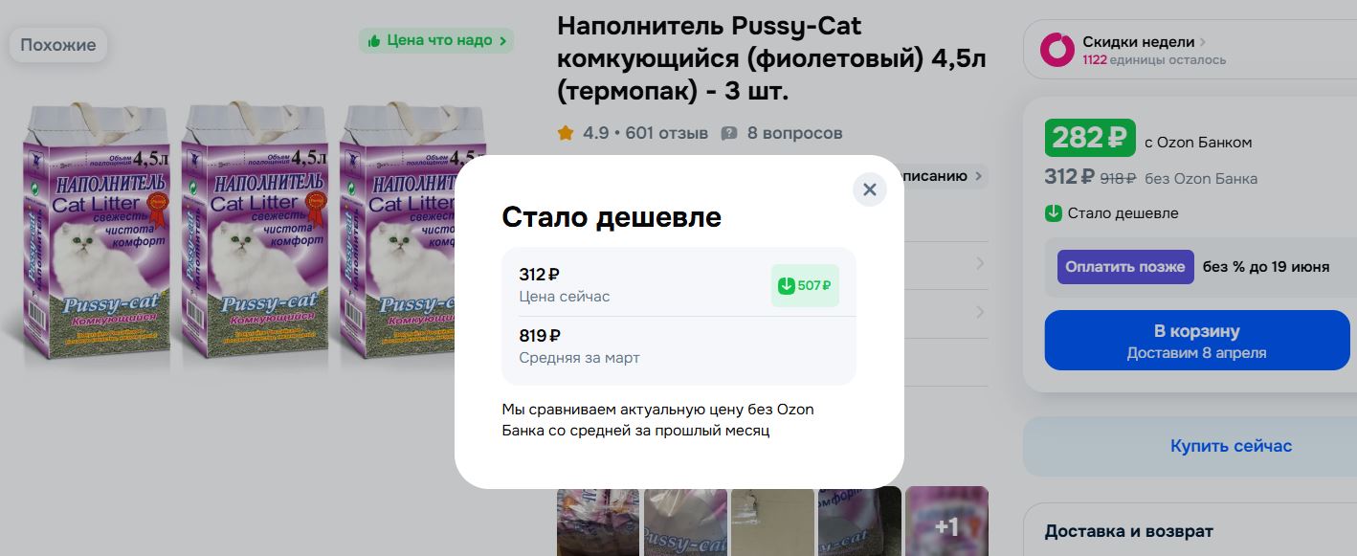Open the '8 вопросов' questions link
This screenshot has height=556, width=1357.
coord(795,133)
